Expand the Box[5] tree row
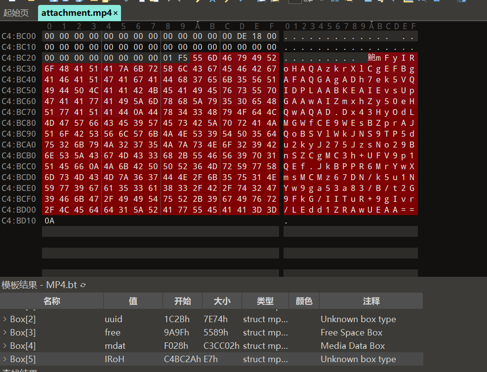 (4, 359)
